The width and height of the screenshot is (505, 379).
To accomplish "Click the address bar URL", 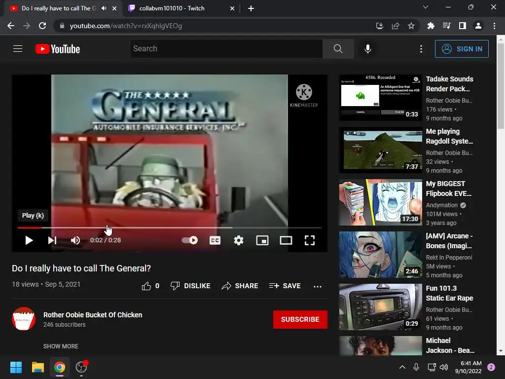I will (x=126, y=26).
